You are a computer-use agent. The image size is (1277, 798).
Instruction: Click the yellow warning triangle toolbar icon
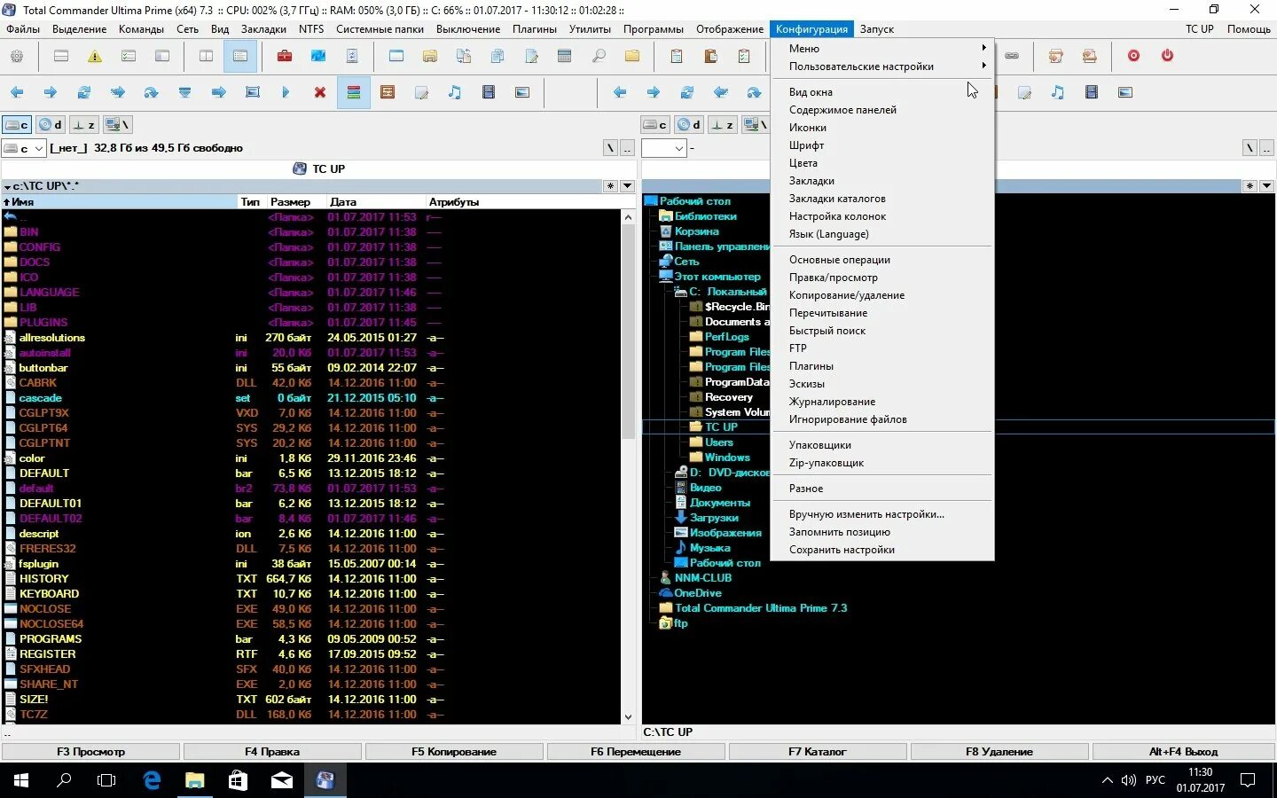point(95,56)
